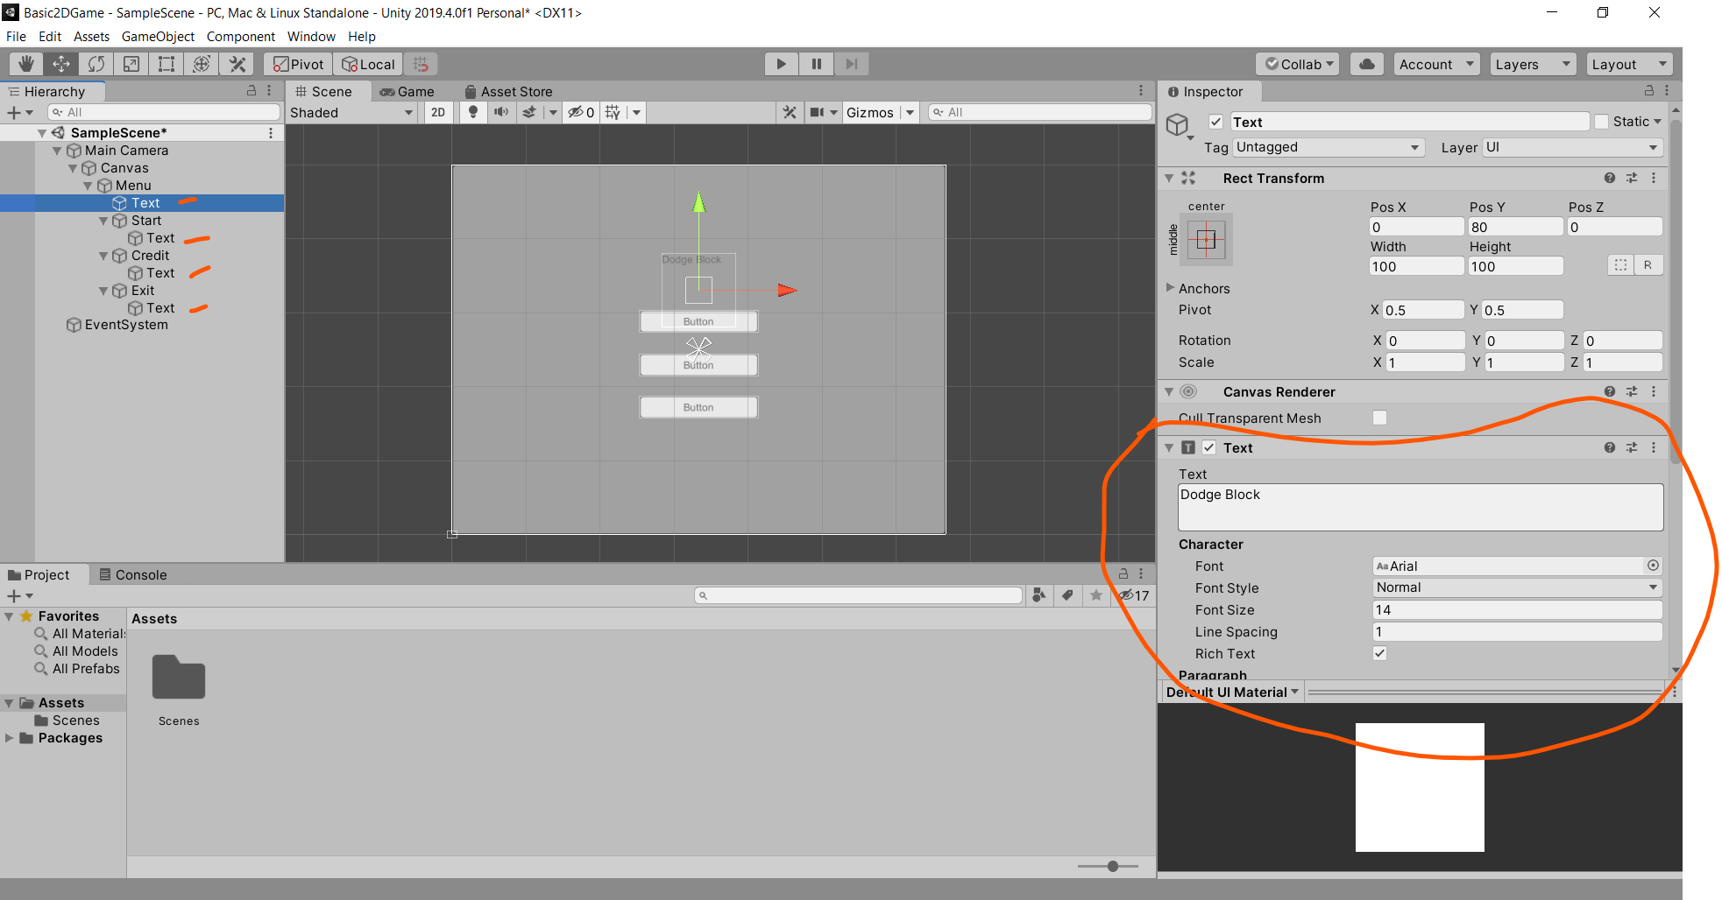Select the Rect tool
Image resolution: width=1722 pixels, height=900 pixels.
167,64
